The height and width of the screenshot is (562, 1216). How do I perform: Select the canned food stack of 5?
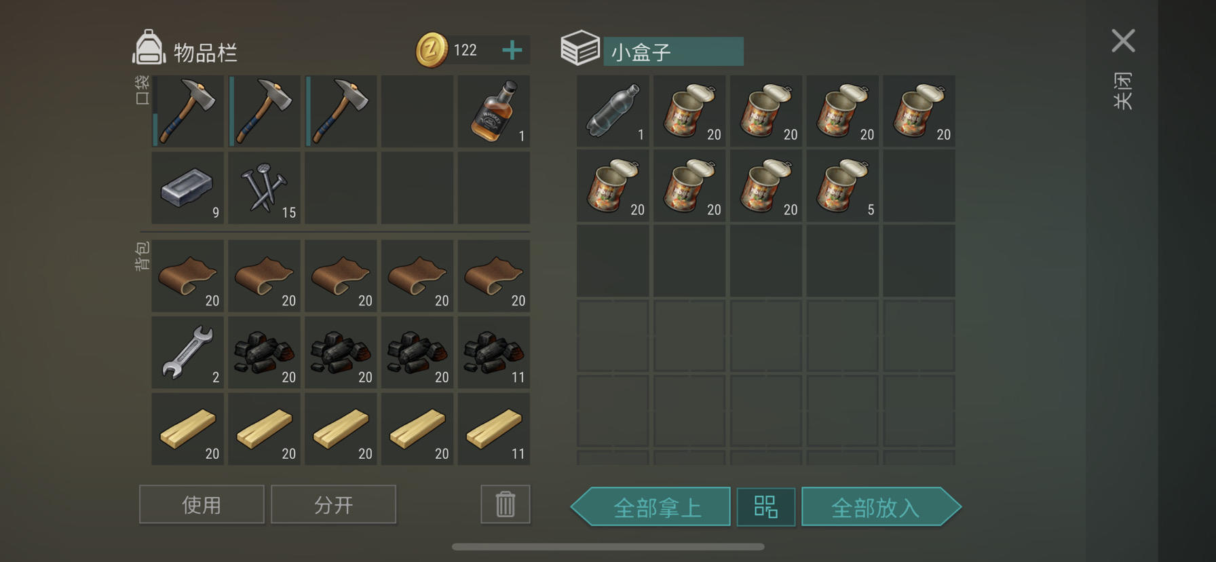[843, 185]
